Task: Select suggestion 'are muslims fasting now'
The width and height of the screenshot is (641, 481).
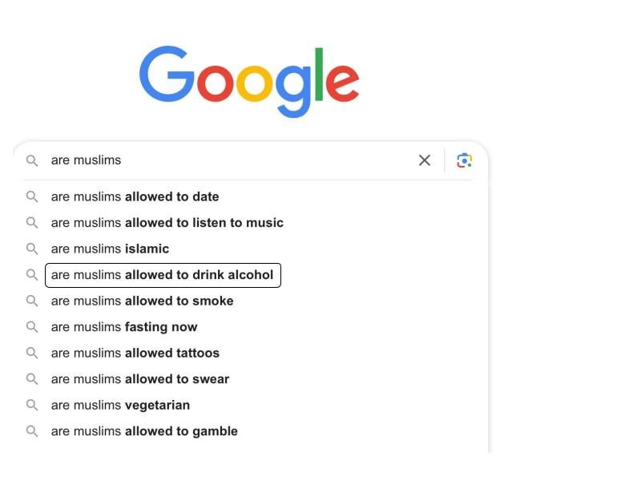Action: click(x=123, y=326)
